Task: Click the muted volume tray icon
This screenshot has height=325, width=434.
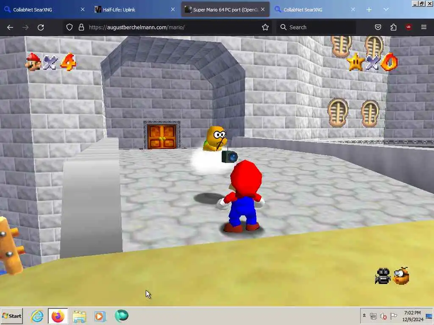Action: click(384, 316)
